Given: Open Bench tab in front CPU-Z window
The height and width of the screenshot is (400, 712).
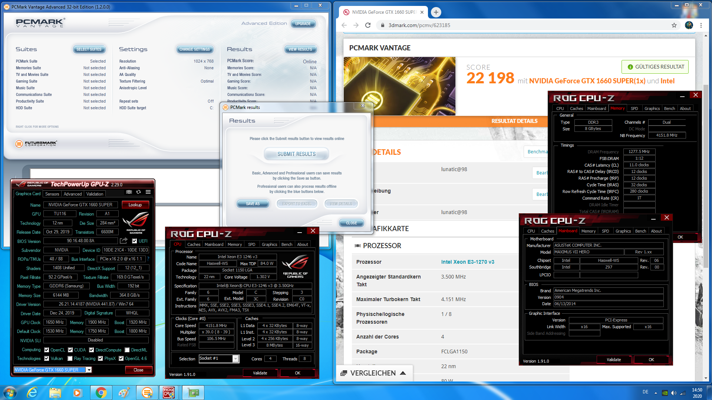Looking at the screenshot, I should (x=287, y=244).
